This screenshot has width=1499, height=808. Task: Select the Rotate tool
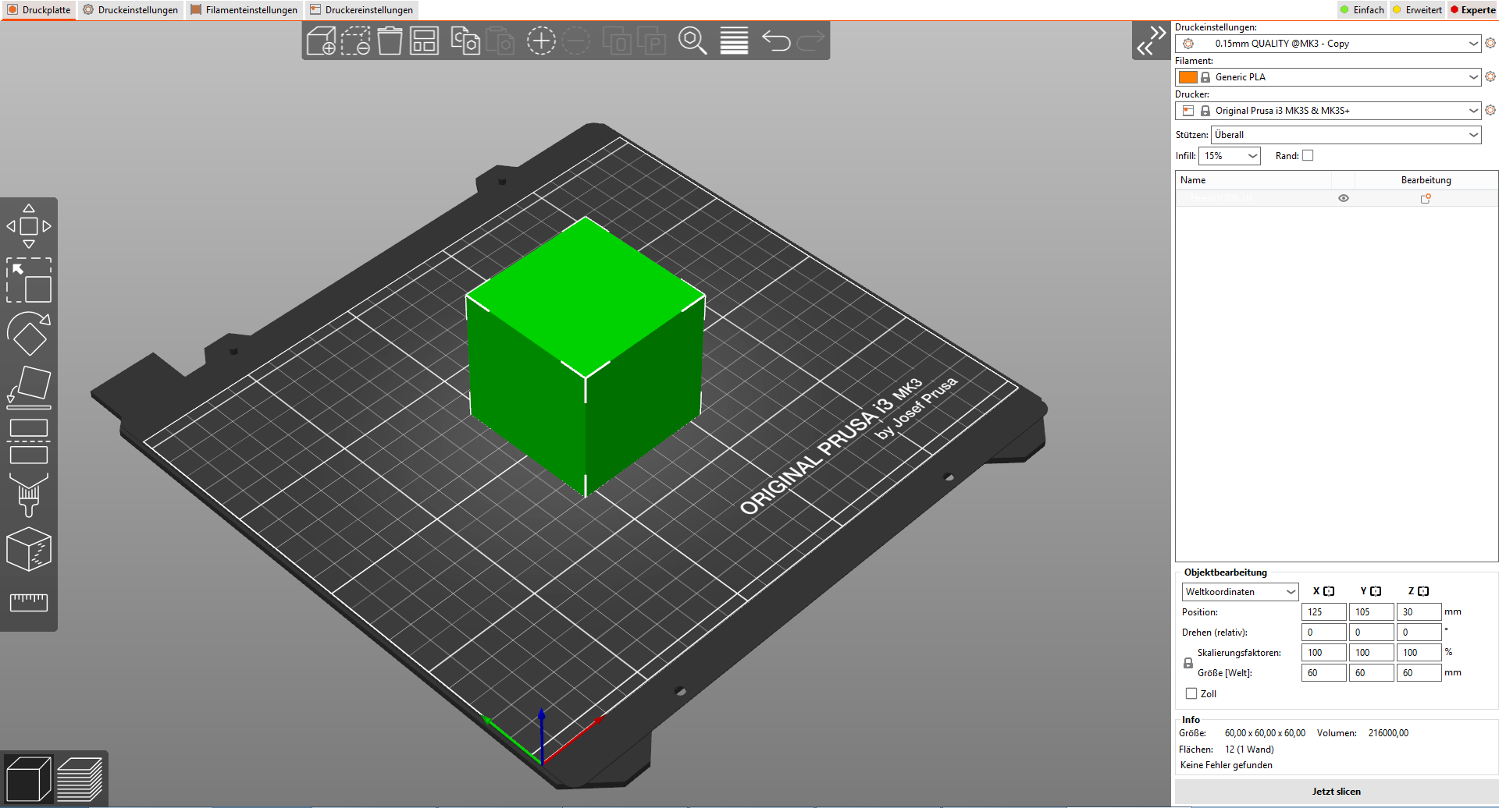click(x=29, y=334)
